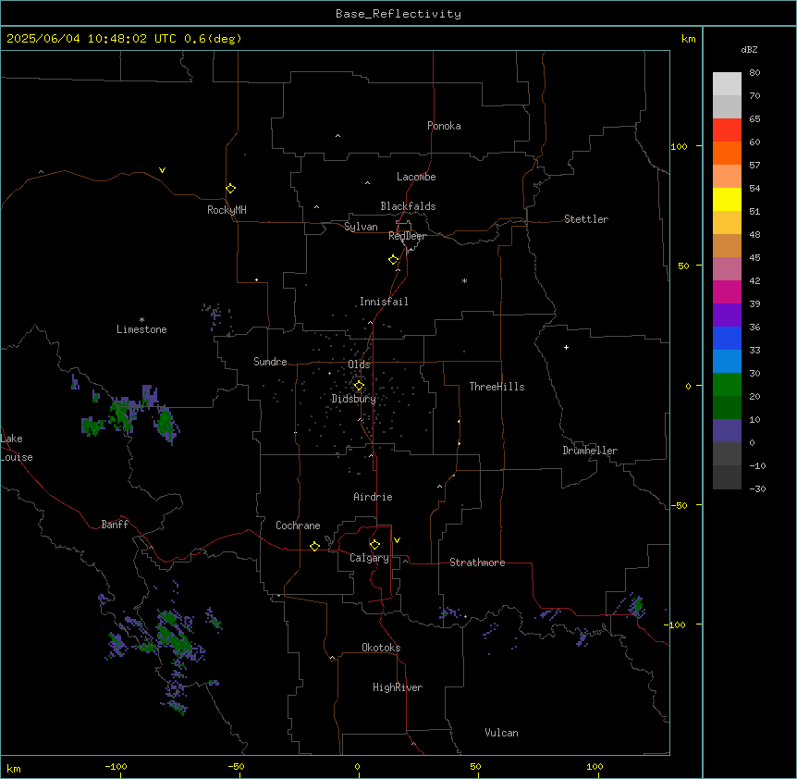Click the Sundre label
Image resolution: width=797 pixels, height=779 pixels.
tap(270, 362)
